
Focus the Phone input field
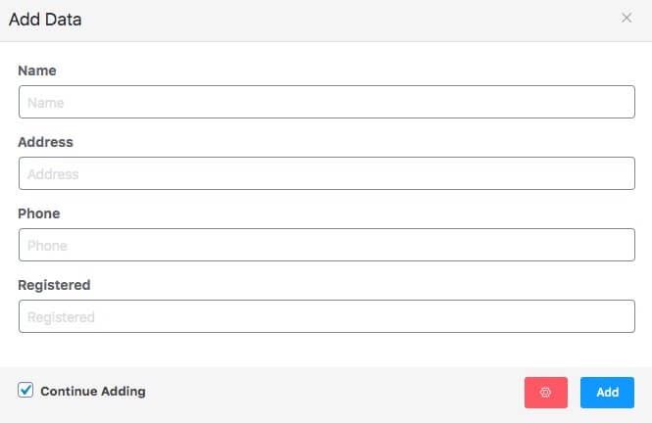coord(326,245)
